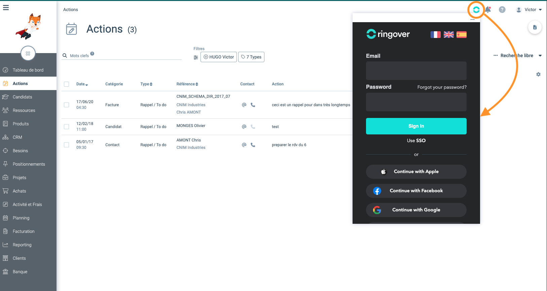Select the Spanish flag in Ringover
Viewport: 547px width, 291px height.
pos(462,35)
